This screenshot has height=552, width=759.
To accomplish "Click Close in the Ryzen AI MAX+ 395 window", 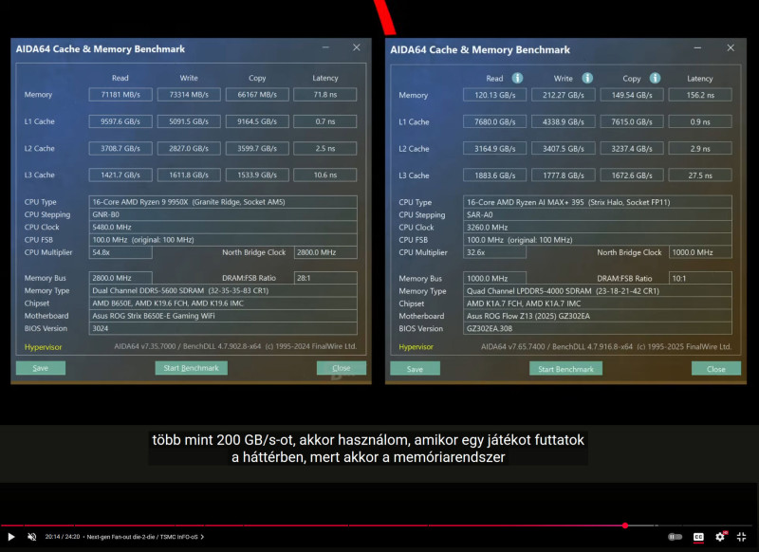I will (716, 369).
